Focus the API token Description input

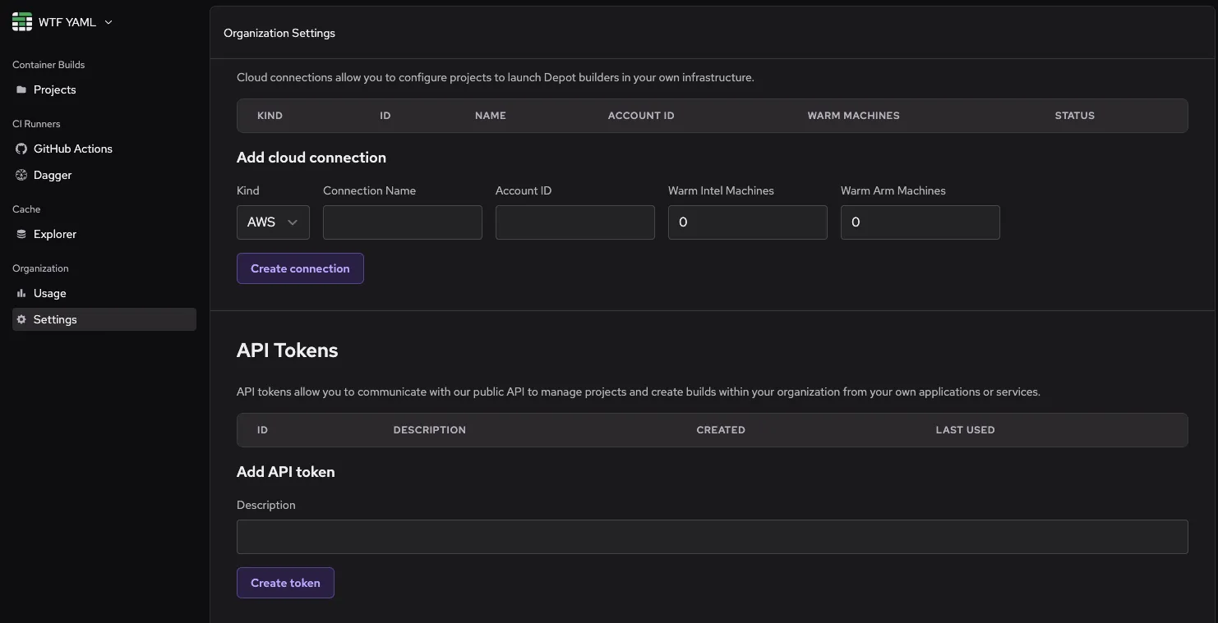click(x=712, y=537)
